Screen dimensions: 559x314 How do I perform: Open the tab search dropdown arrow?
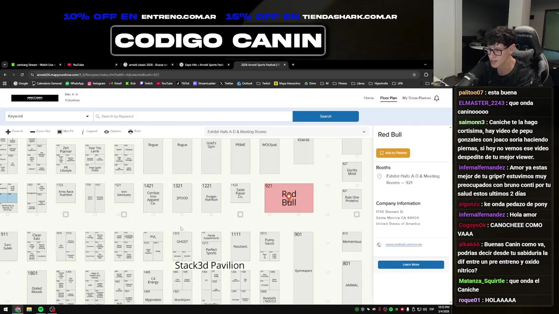point(4,65)
